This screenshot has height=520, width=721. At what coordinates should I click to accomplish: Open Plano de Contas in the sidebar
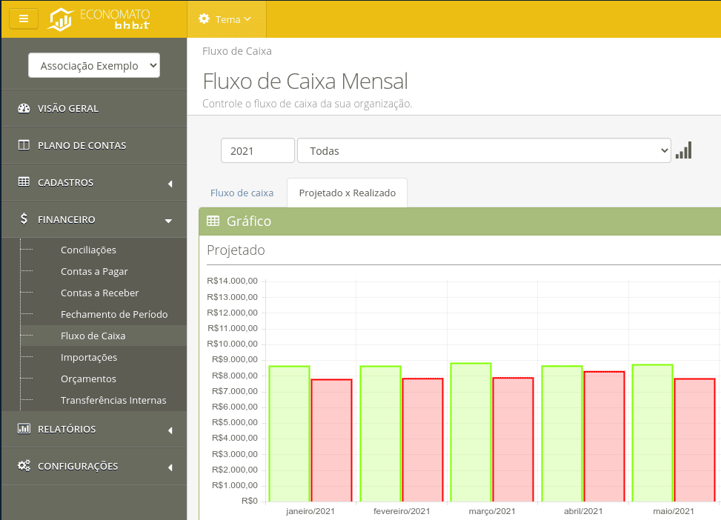(94, 145)
